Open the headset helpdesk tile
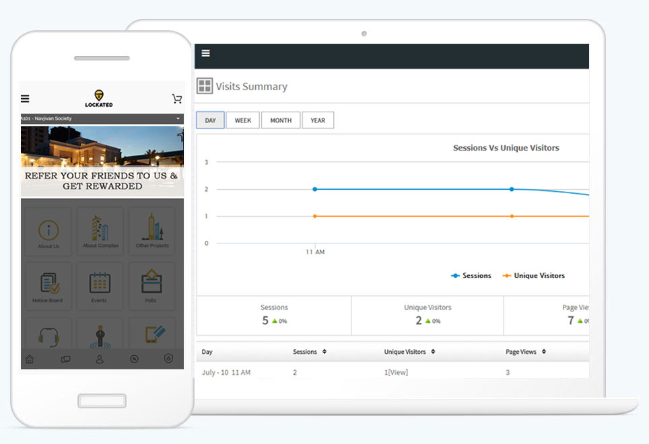 click(48, 334)
